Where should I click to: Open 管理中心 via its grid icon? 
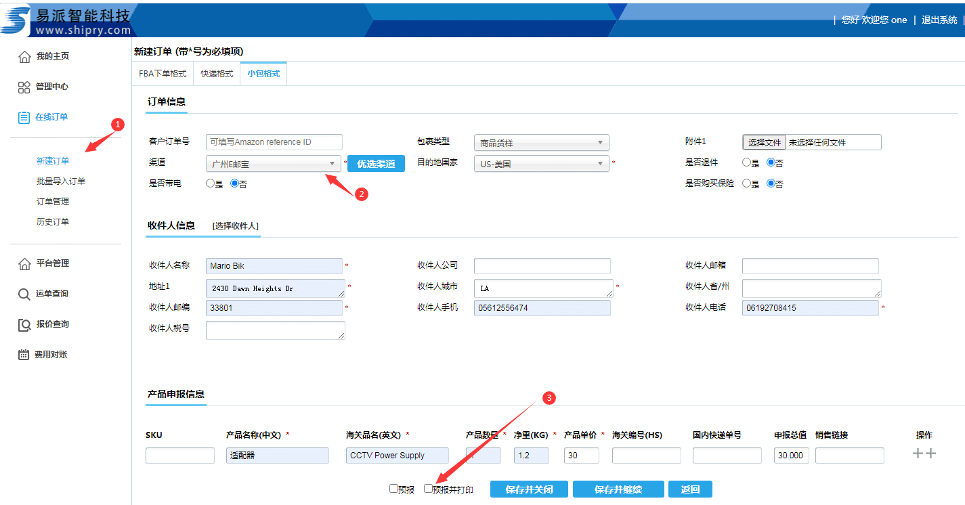[x=24, y=87]
